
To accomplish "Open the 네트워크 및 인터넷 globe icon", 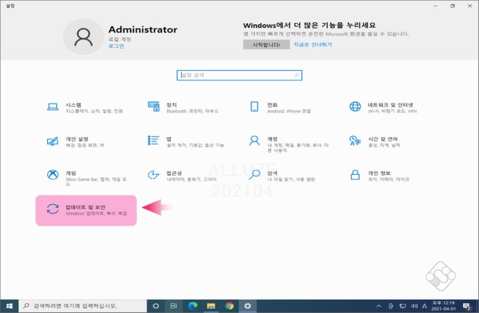I will (355, 107).
